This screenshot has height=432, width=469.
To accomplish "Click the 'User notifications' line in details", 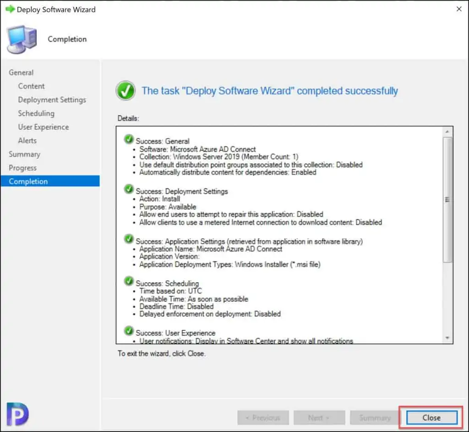I will click(246, 341).
